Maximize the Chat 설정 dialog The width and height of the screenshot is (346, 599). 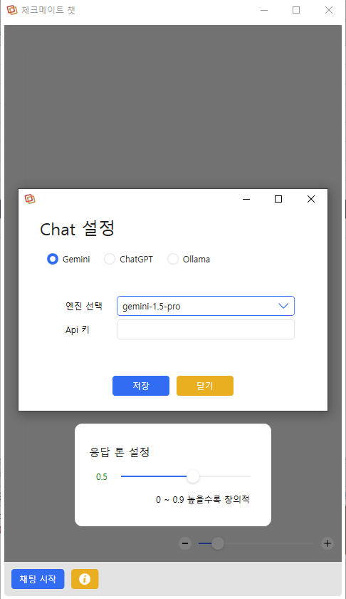[278, 199]
